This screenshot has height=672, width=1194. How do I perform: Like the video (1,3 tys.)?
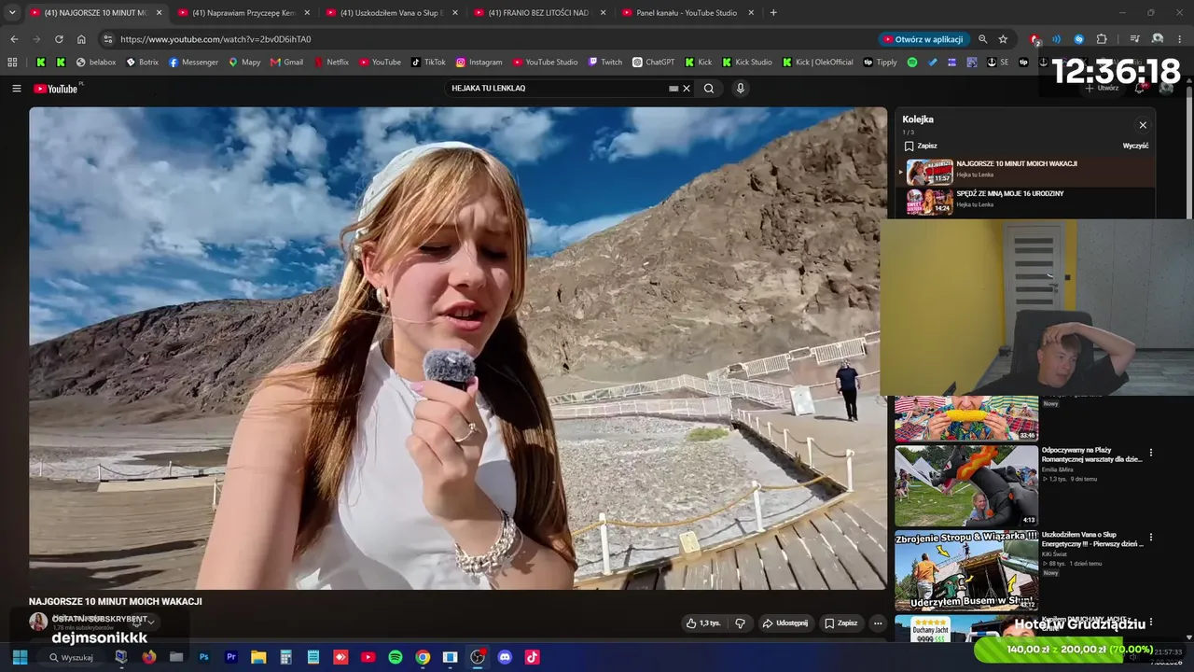click(702, 623)
